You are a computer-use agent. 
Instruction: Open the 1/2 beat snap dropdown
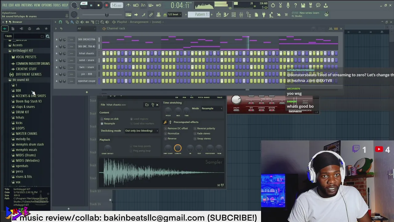coord(175,14)
